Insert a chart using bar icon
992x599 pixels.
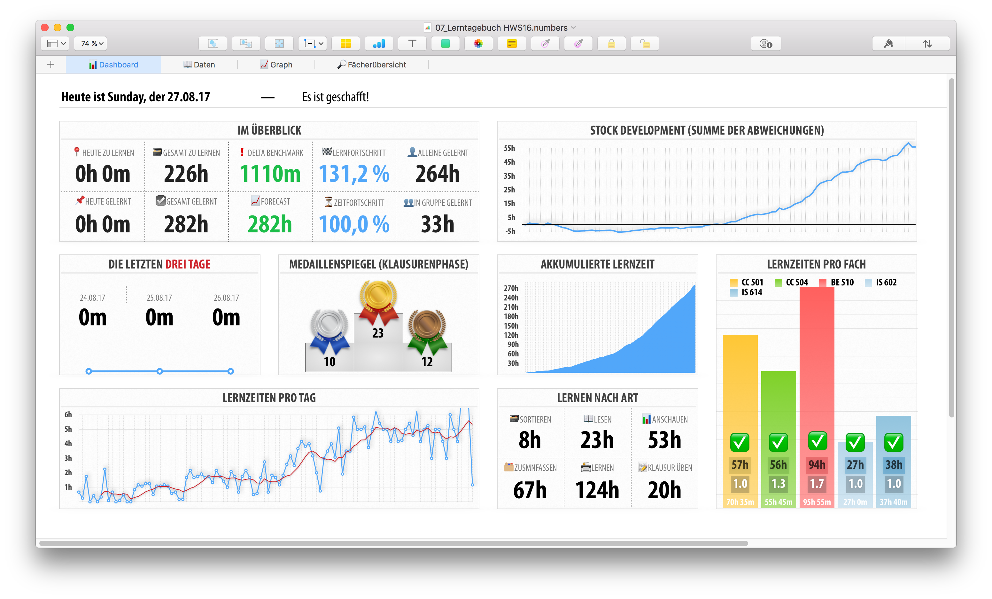pyautogui.click(x=379, y=43)
